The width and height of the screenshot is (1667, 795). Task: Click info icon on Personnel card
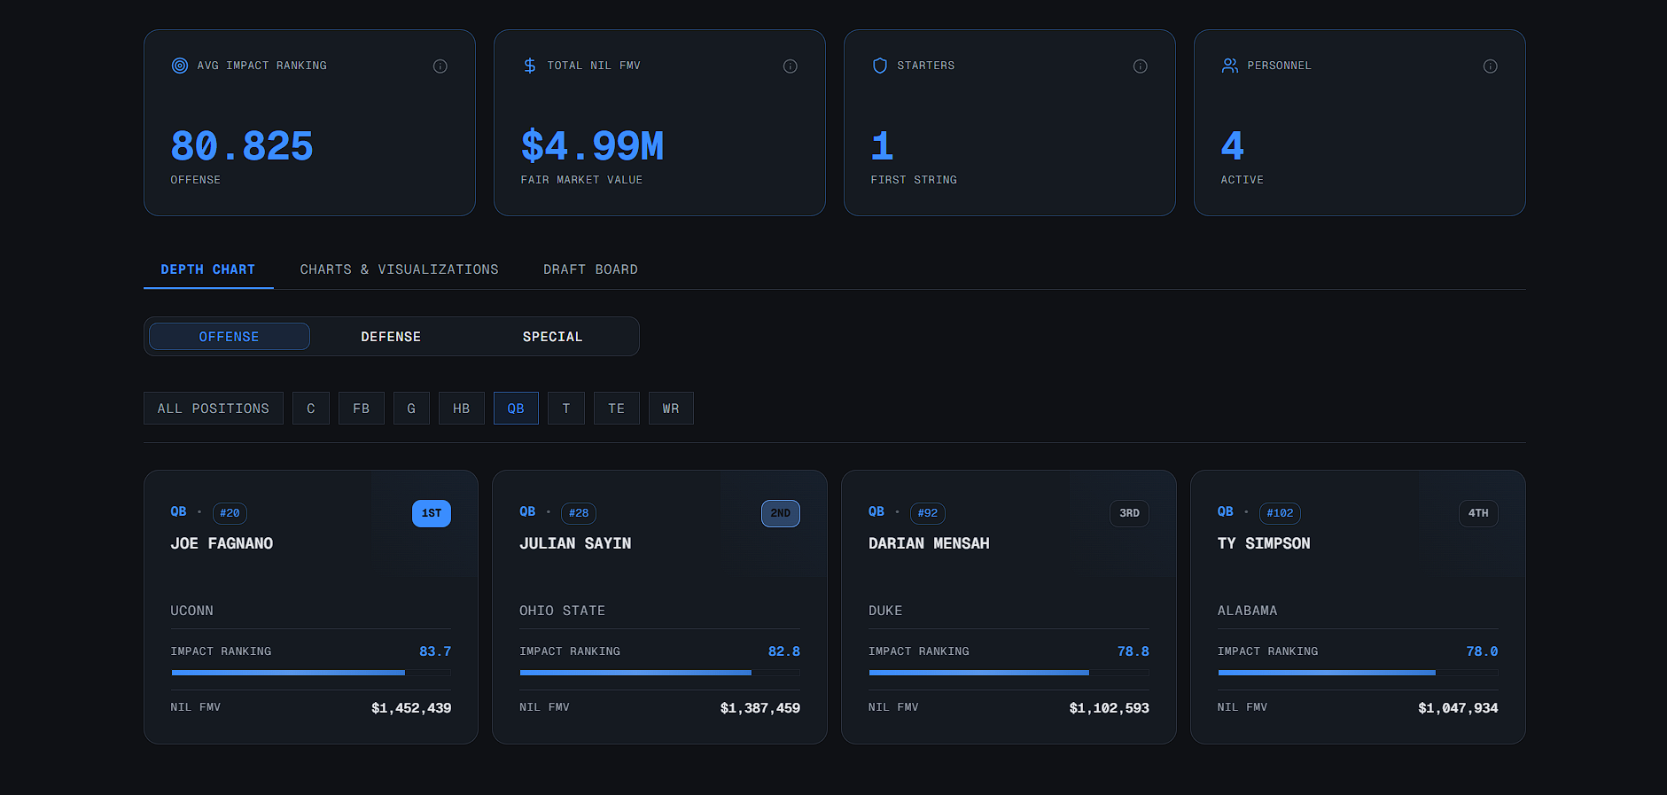1490,66
